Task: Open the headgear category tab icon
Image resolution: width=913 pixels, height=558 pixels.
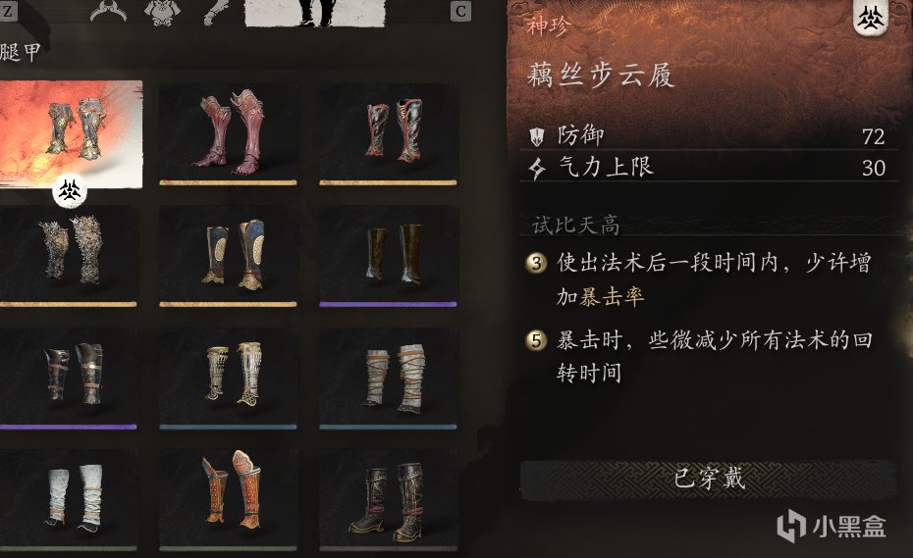Action: (108, 11)
